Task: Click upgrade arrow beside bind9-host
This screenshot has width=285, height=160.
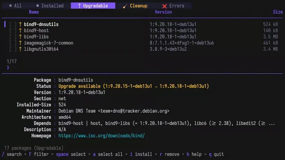Action: click(x=20, y=31)
